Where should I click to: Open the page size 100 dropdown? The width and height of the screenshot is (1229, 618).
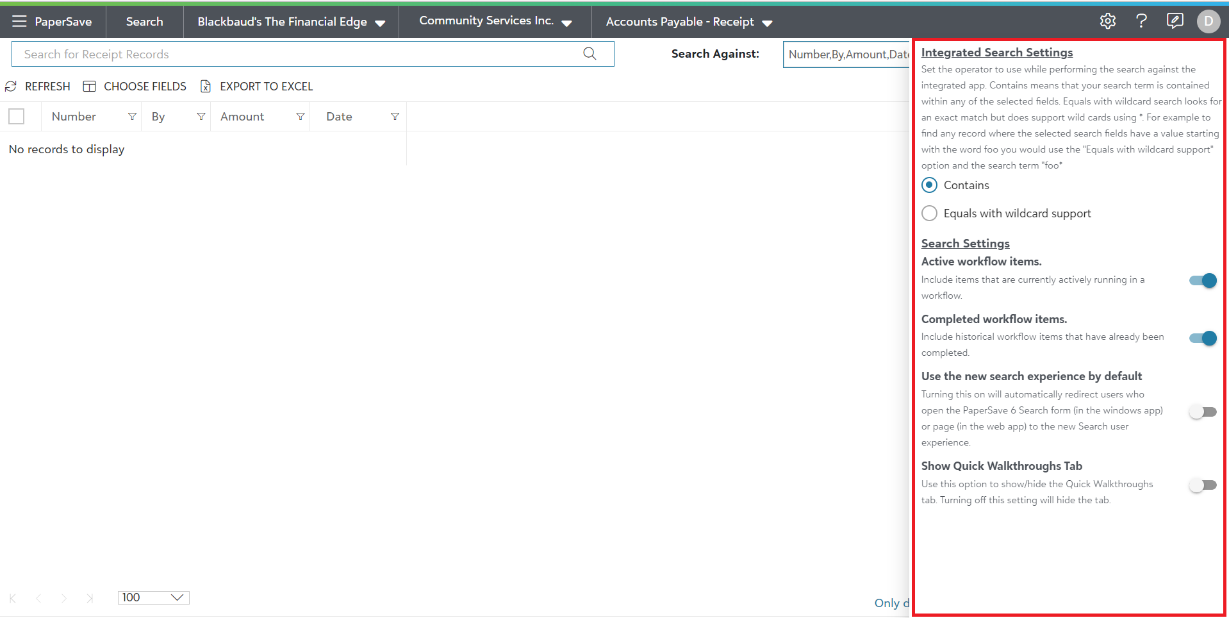(x=153, y=597)
